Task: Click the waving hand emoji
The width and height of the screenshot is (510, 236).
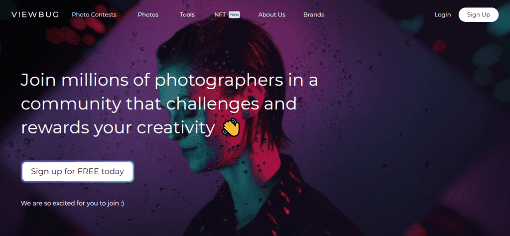Action: point(231,127)
